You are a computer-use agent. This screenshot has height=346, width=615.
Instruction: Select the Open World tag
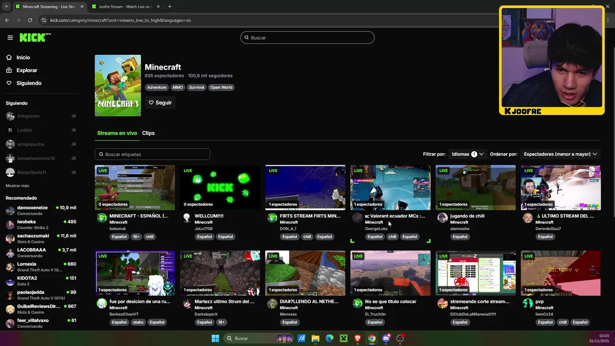tap(221, 87)
